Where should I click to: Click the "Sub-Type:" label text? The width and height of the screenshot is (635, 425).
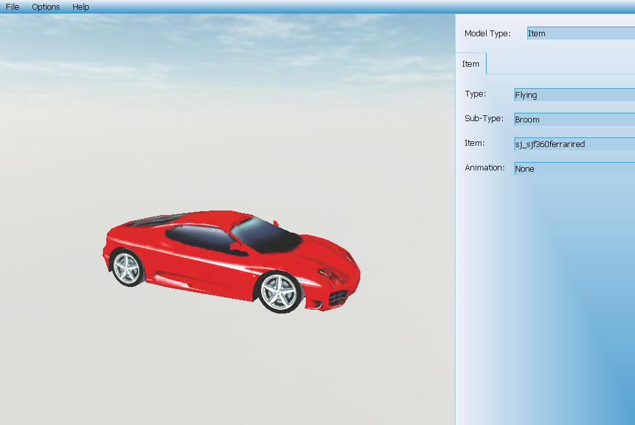click(x=484, y=119)
